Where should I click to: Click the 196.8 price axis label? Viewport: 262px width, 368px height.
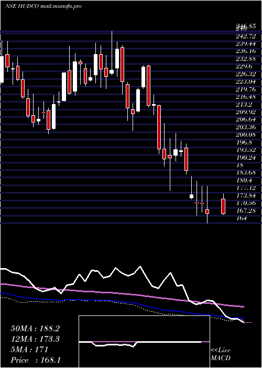244,142
